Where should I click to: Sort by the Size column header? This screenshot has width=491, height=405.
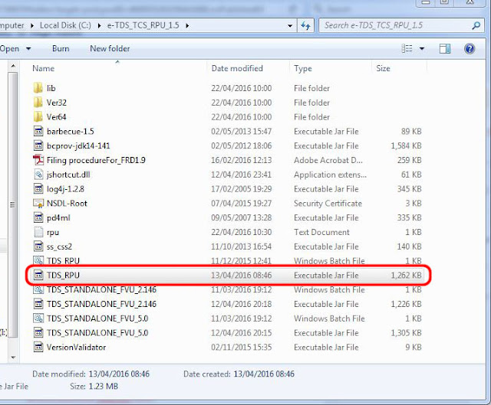(383, 68)
